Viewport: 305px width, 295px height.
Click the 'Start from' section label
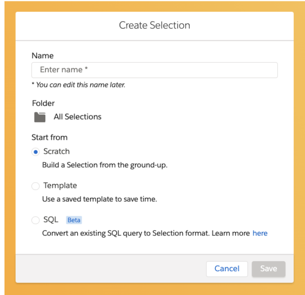tap(50, 137)
